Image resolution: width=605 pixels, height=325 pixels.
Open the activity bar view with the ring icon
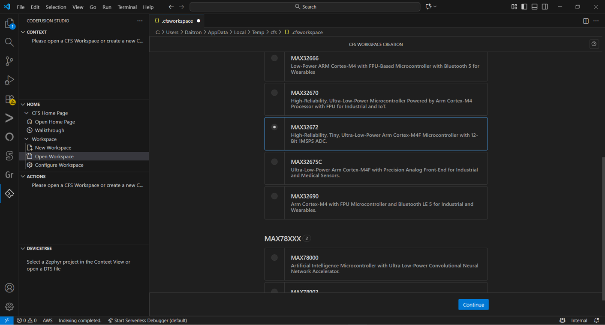tap(9, 137)
